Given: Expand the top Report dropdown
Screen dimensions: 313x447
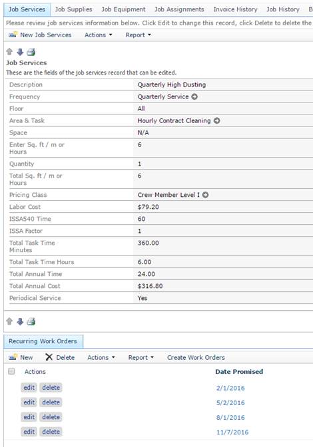Looking at the screenshot, I should [x=138, y=35].
